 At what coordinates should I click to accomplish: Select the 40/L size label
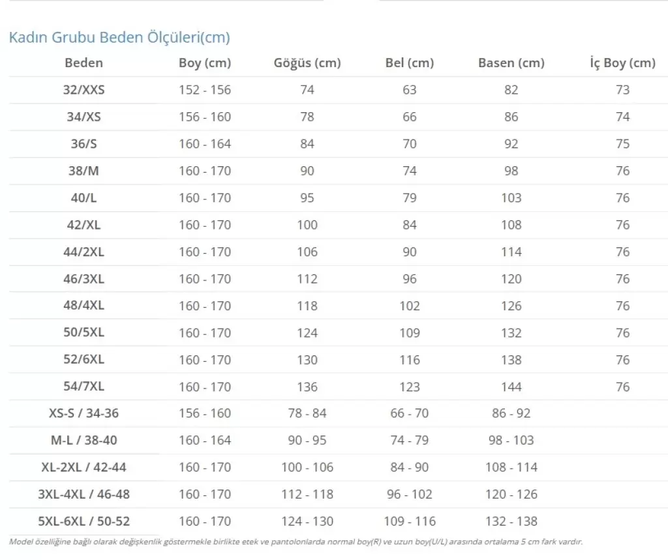(83, 198)
